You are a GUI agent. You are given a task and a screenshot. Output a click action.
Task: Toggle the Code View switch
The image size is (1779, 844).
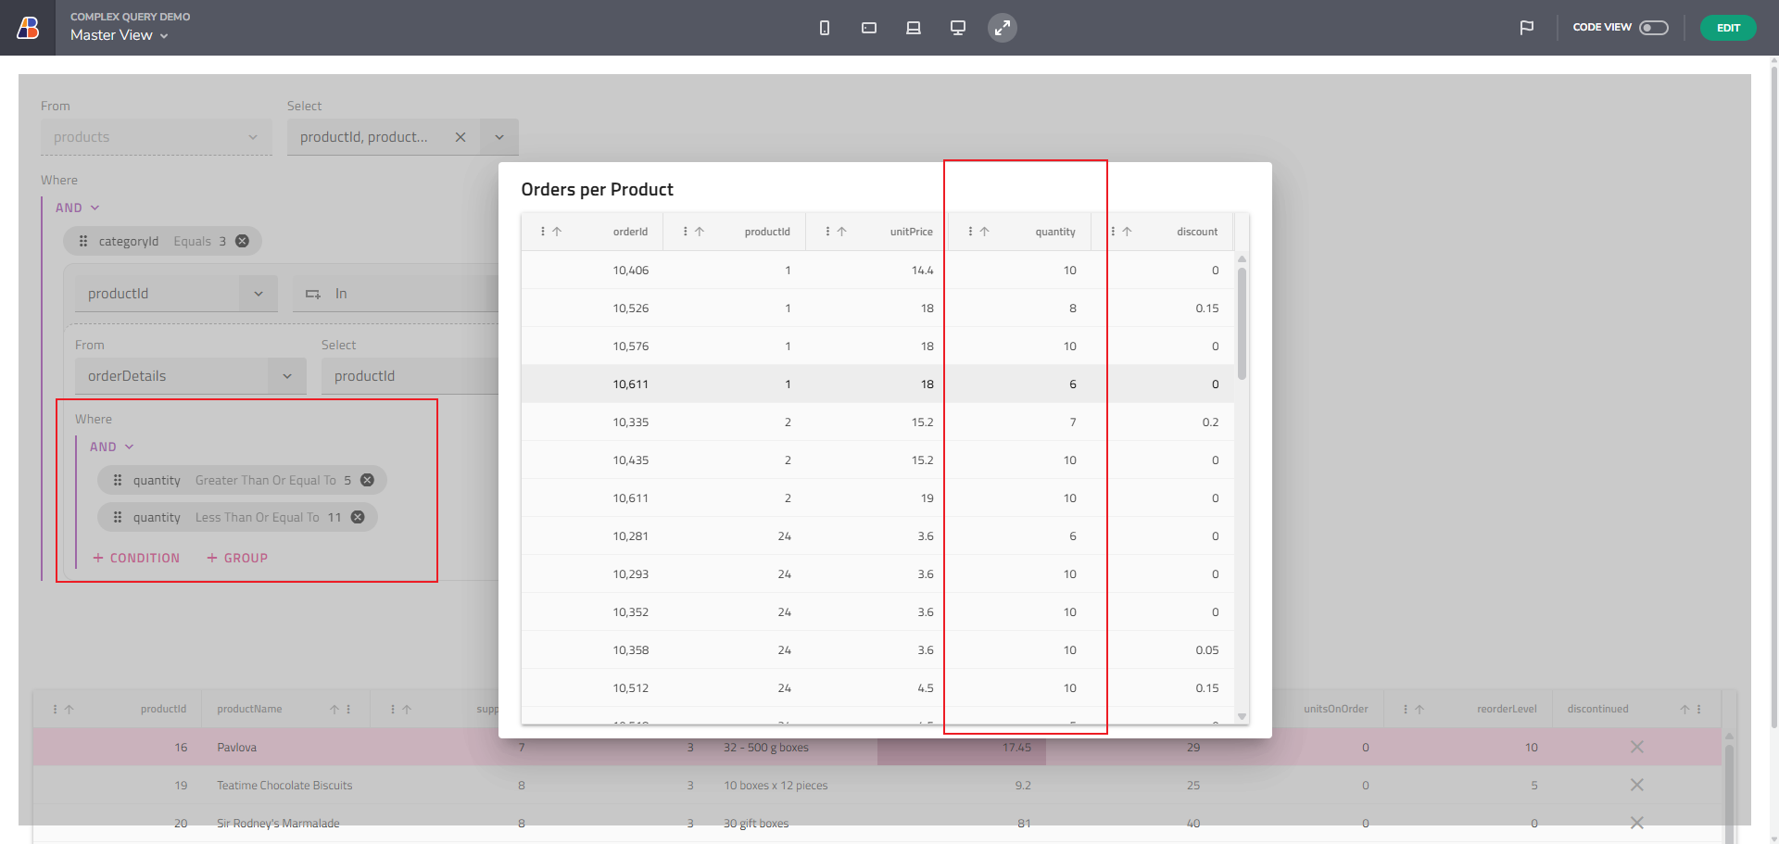[x=1653, y=28]
